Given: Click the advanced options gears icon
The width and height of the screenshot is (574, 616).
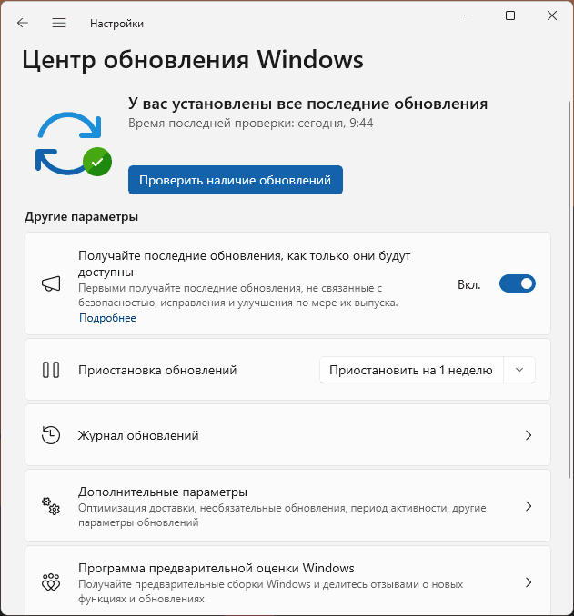Looking at the screenshot, I should pos(51,506).
